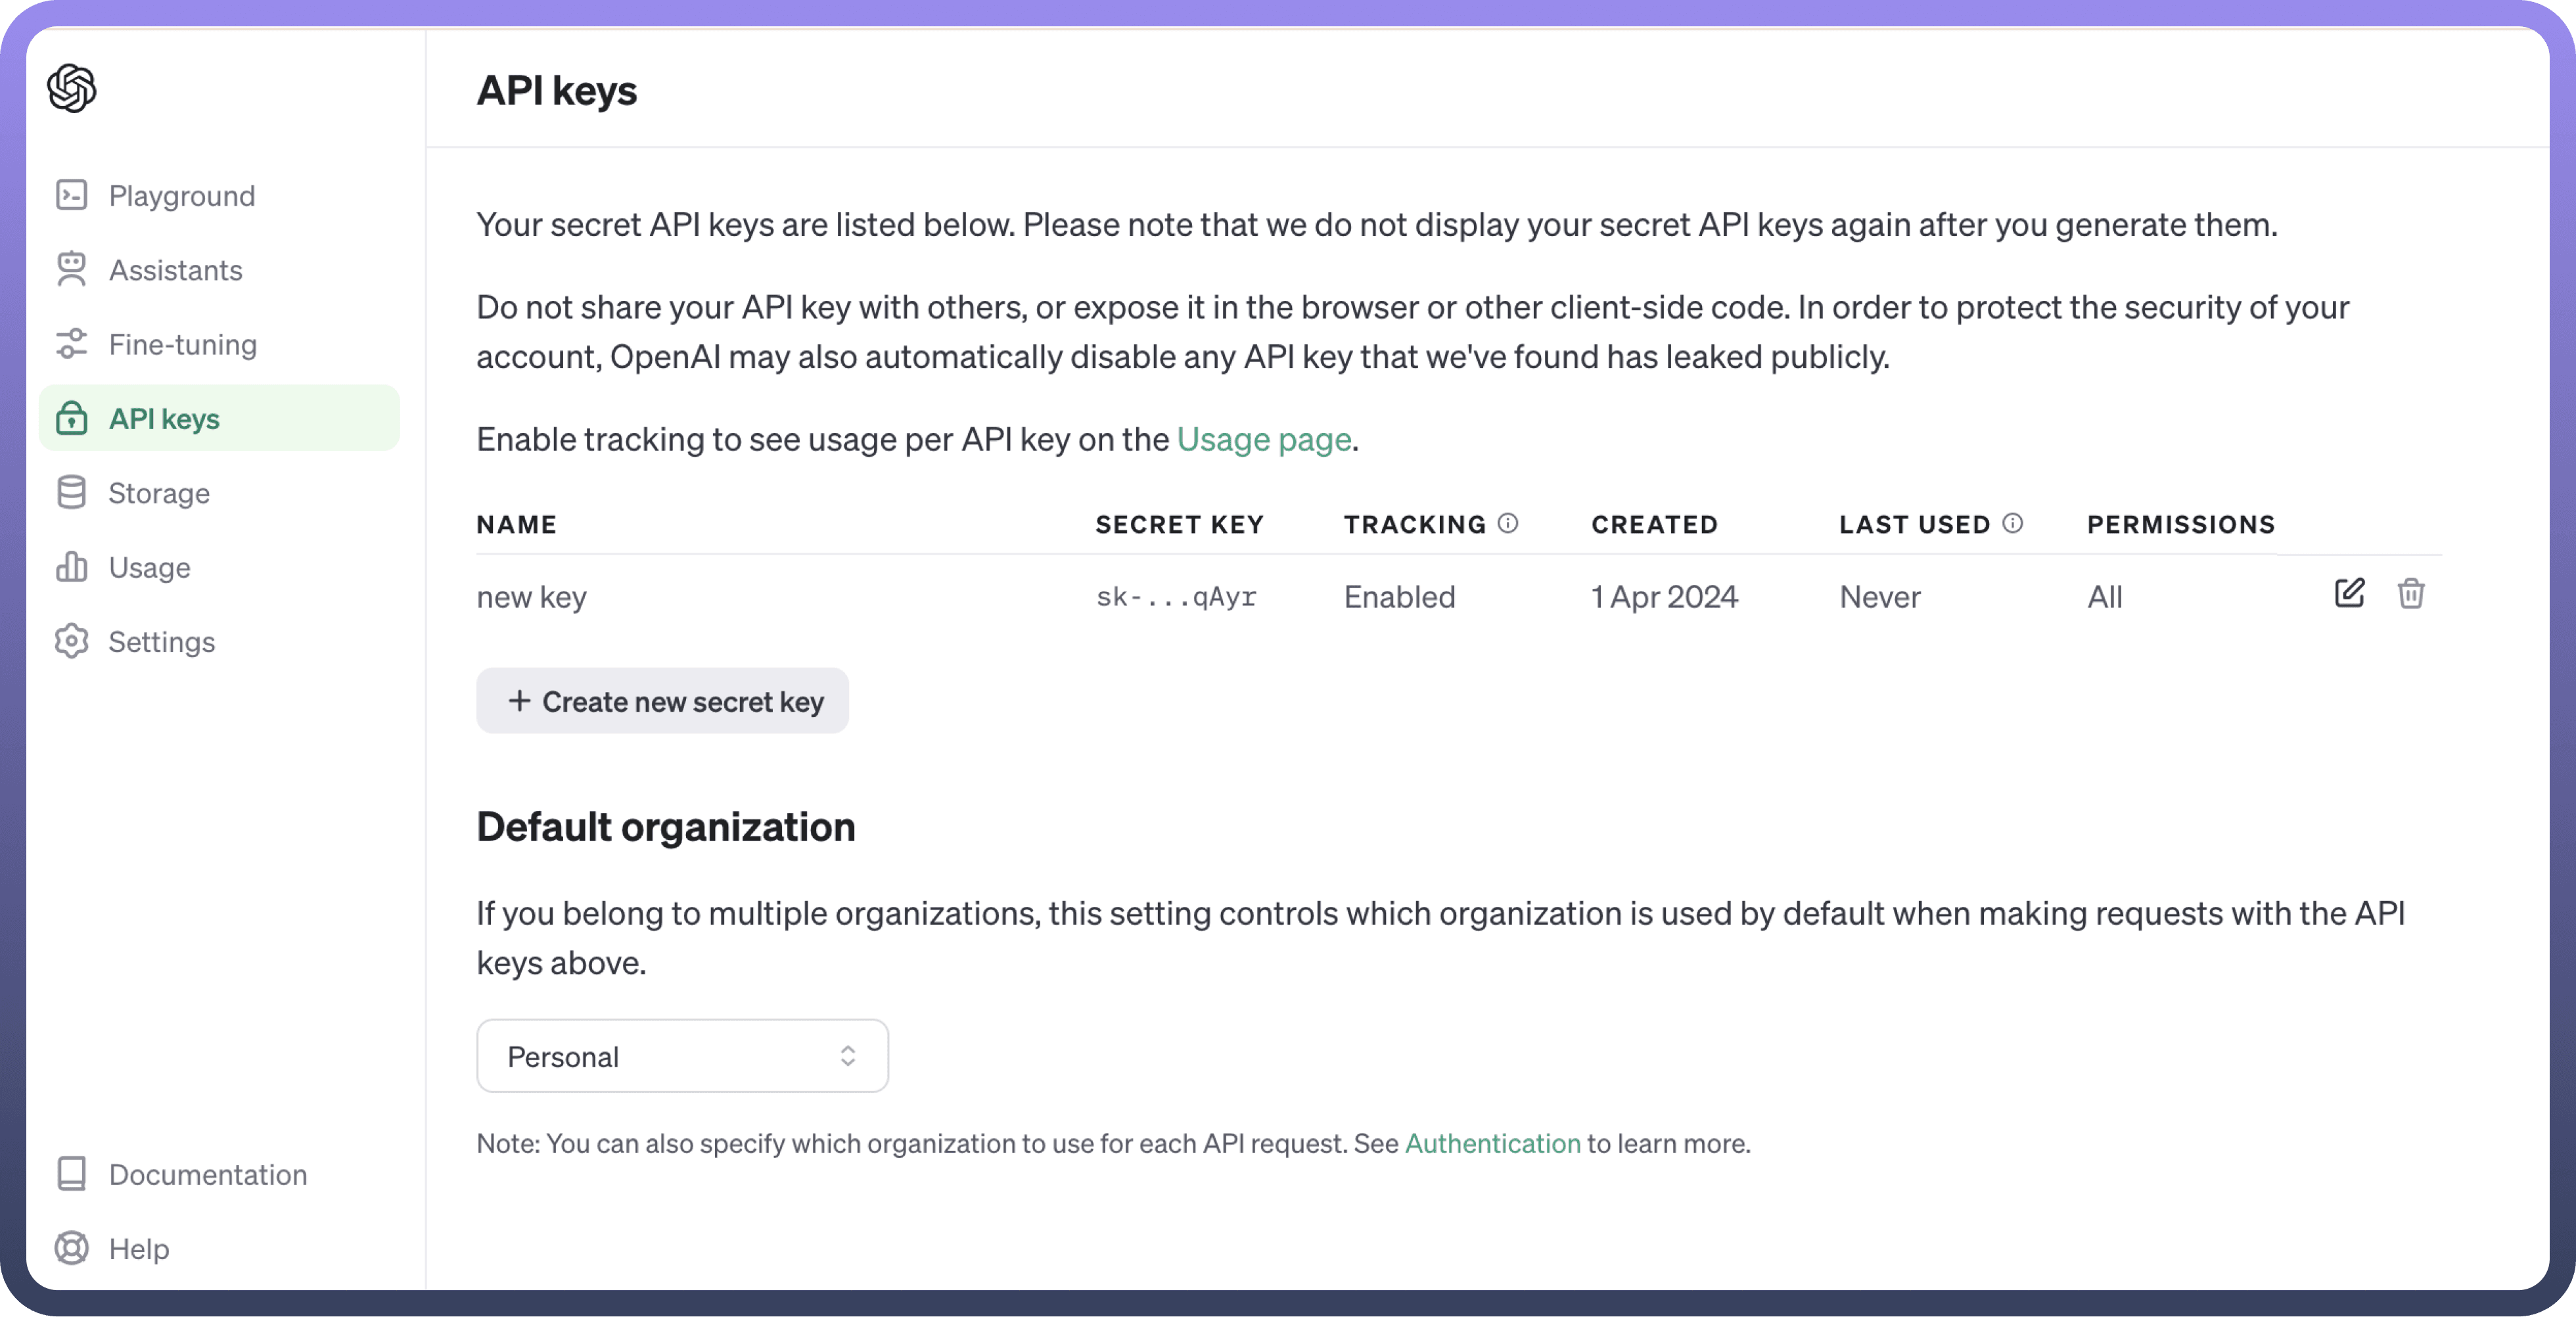The height and width of the screenshot is (1317, 2576).
Task: Click the Tracking info icon
Action: [x=1507, y=523]
